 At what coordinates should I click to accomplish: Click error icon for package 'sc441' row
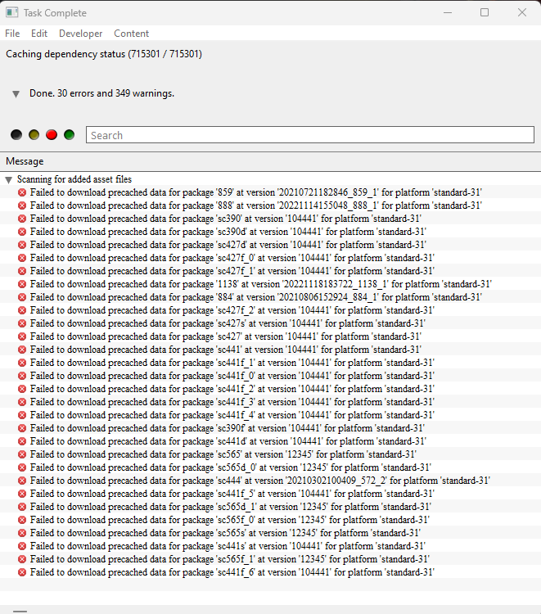pyautogui.click(x=22, y=350)
